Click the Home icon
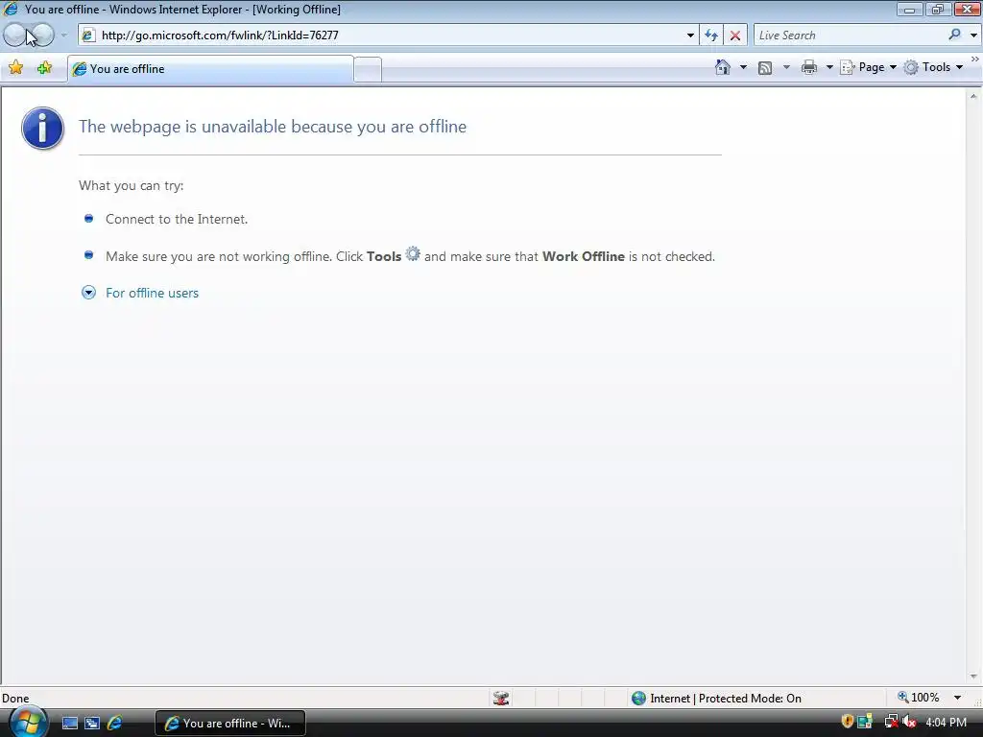983x737 pixels. pos(723,67)
